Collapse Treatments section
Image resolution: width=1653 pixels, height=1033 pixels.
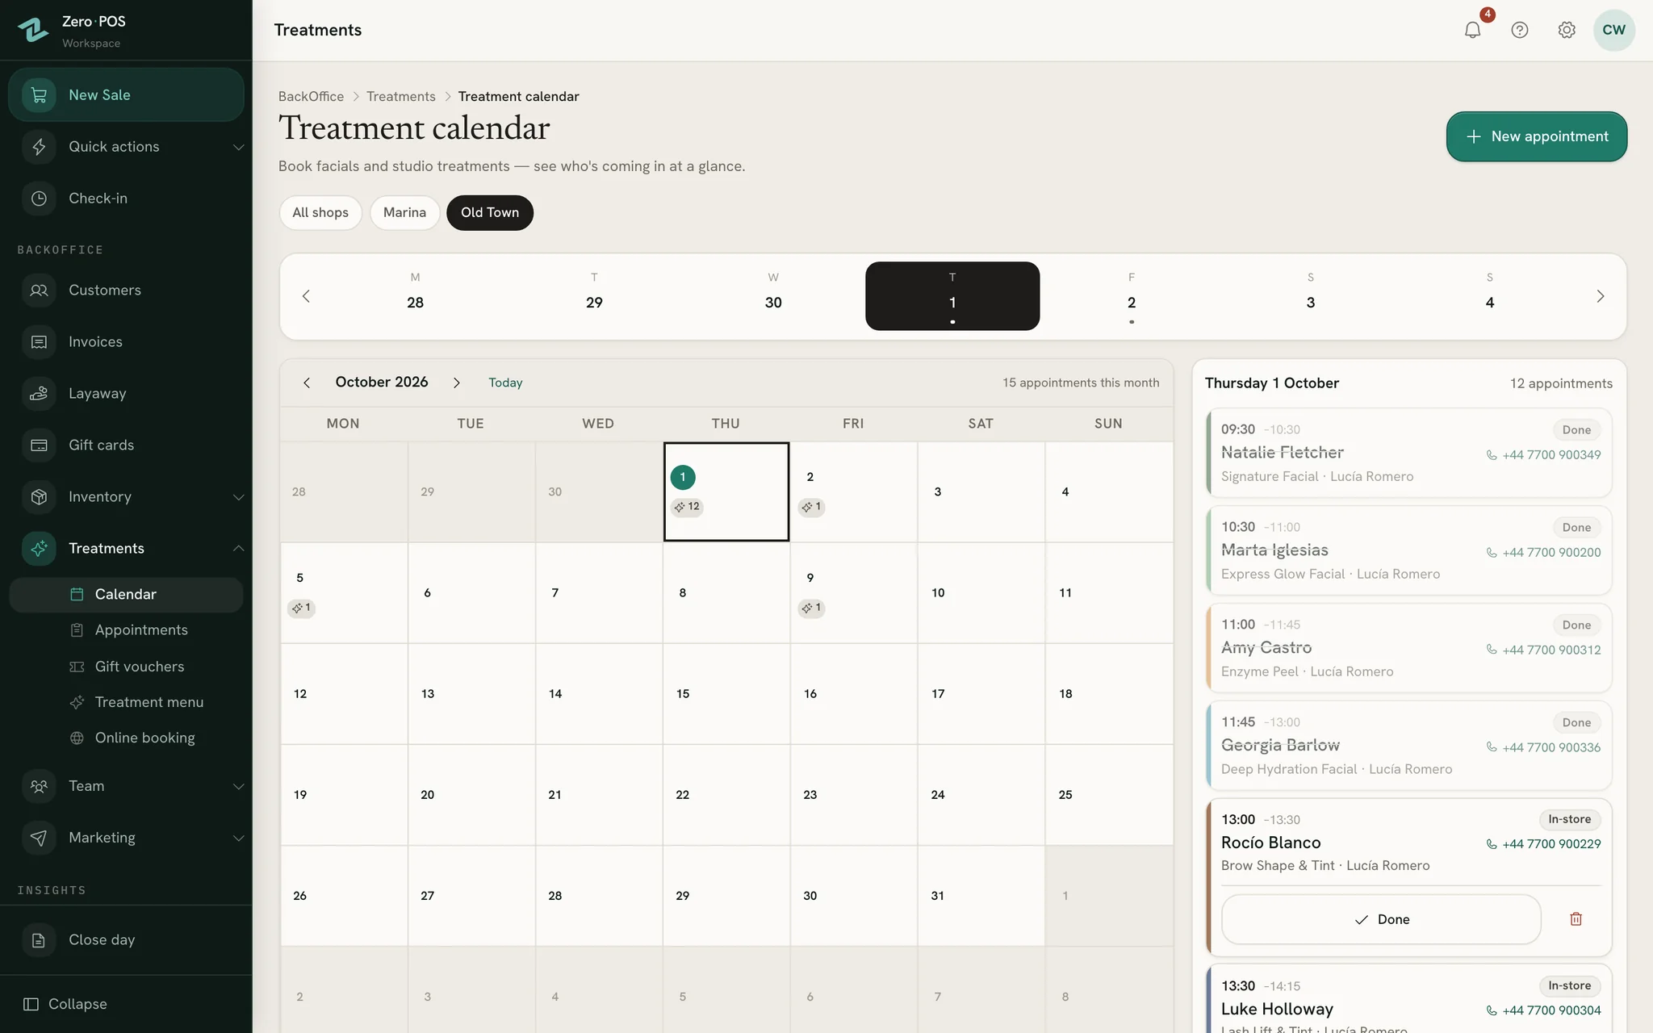click(x=126, y=548)
